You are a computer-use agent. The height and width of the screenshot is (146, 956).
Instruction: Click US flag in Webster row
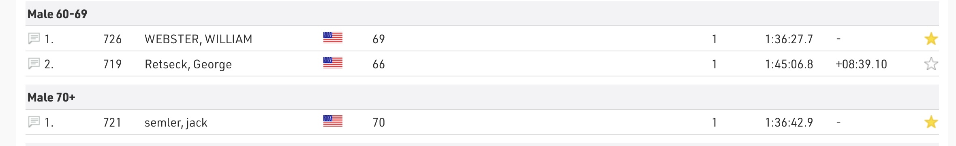coord(333,38)
